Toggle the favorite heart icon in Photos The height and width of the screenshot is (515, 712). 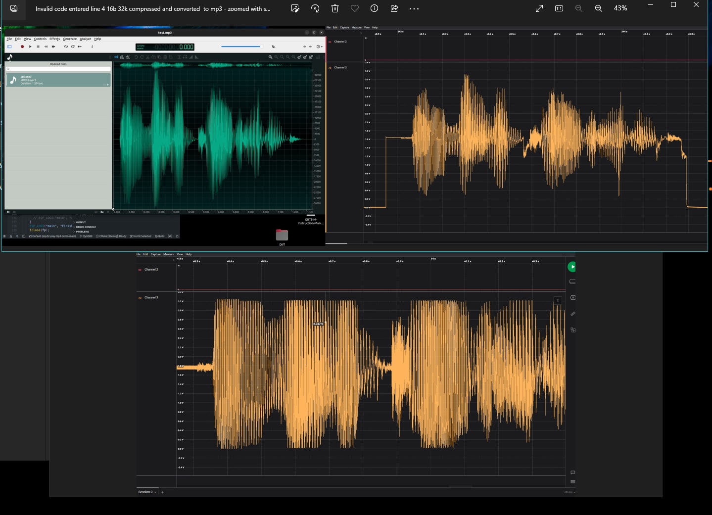(355, 8)
